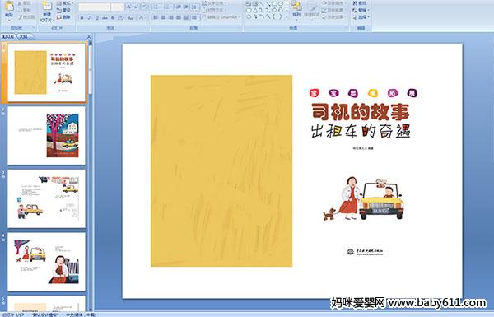Toggle Bold formatting
The image size is (494, 317).
82,18
